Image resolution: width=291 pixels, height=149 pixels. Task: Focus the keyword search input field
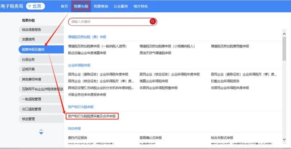pyautogui.click(x=108, y=22)
